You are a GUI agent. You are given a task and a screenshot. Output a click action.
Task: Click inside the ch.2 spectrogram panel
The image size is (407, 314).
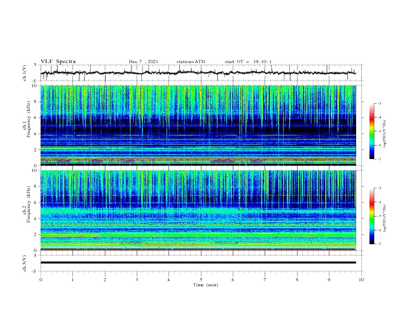[x=198, y=210]
